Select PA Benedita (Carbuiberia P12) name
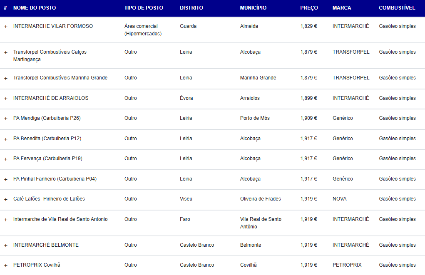Viewport: 425px width, 275px height. [47, 139]
